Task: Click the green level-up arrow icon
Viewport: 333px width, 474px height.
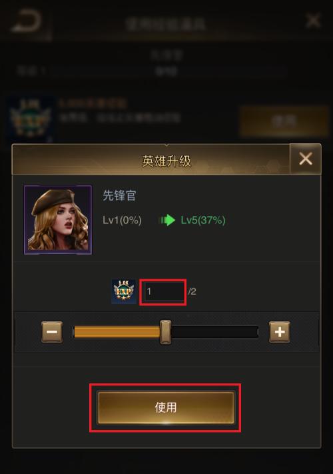Action: pyautogui.click(x=167, y=220)
